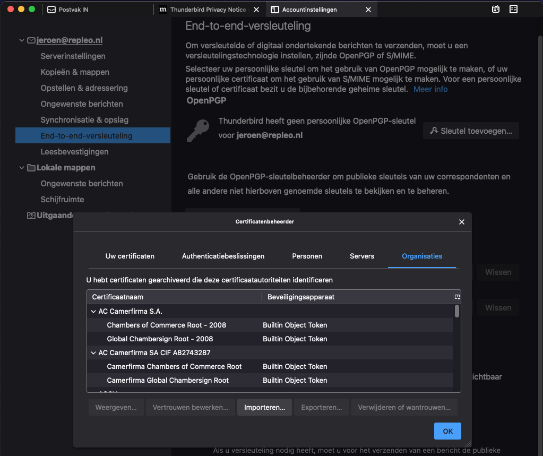The height and width of the screenshot is (456, 543).
Task: Open the tasks icon in the tab bar
Action: [514, 10]
